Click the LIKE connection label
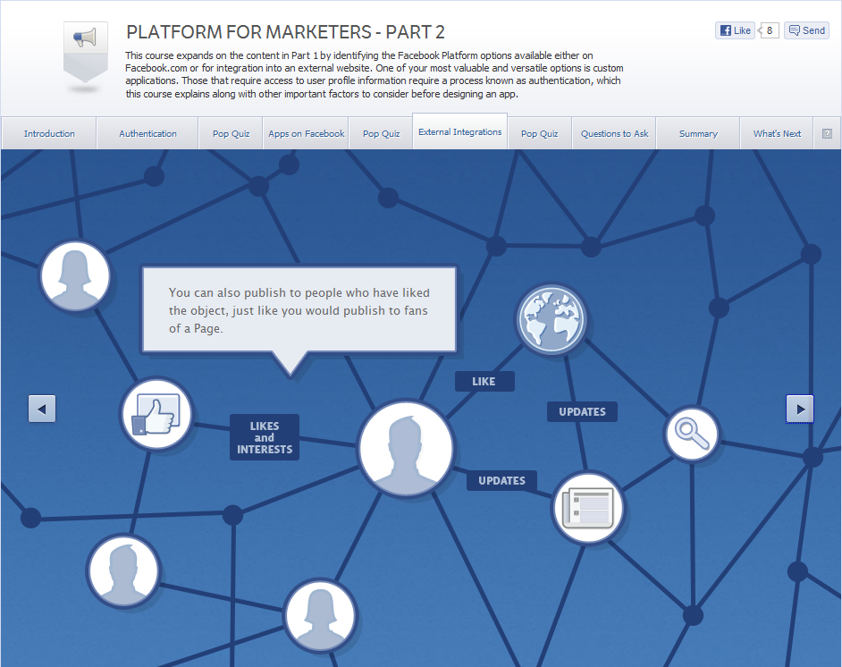842x667 pixels. tap(484, 381)
